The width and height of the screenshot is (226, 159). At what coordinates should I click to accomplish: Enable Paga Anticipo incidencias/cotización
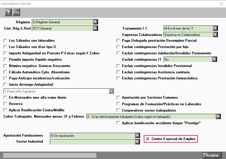(5, 78)
